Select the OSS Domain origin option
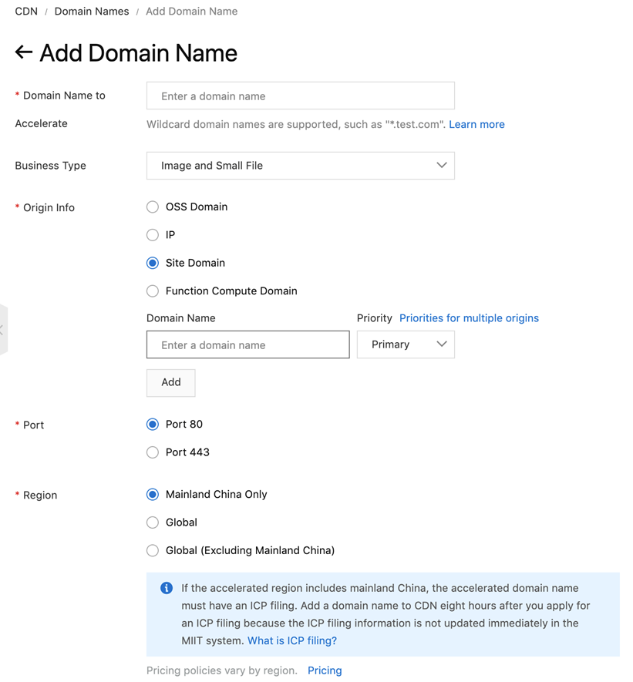 pos(153,207)
